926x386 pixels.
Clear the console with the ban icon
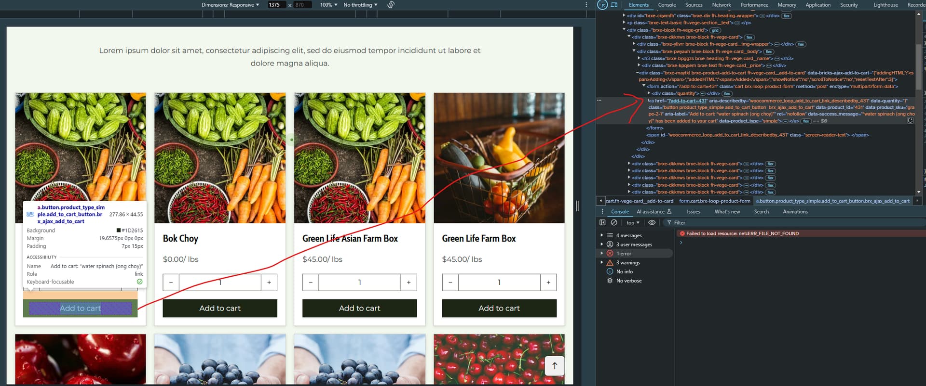[614, 223]
